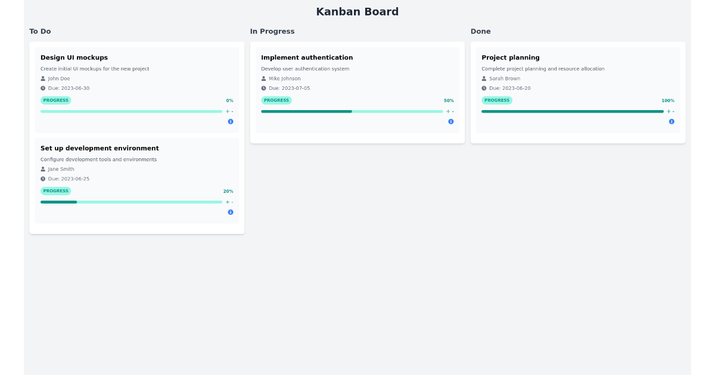The image size is (715, 375).
Task: Click the PROGRESS badge on Project planning
Action: (497, 100)
